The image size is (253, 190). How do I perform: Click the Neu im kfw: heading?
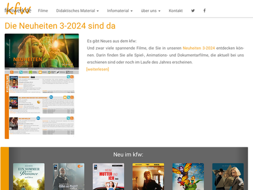[x=128, y=155]
